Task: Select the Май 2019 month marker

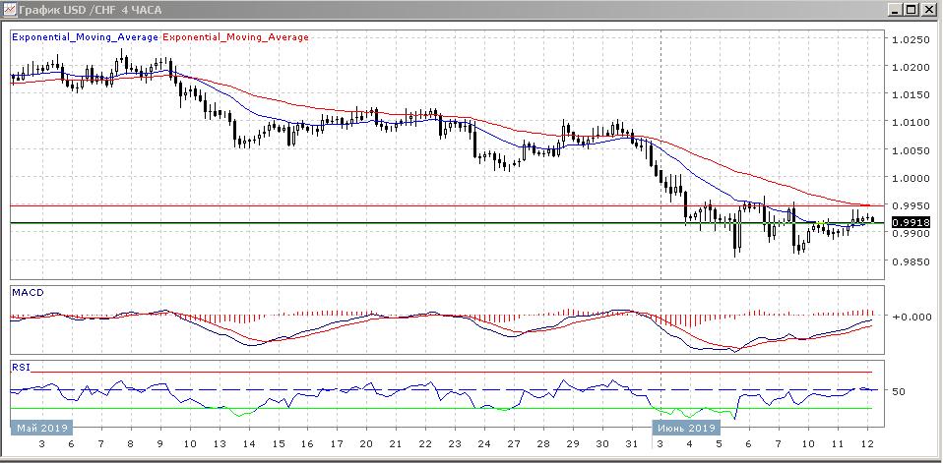Action: (42, 429)
